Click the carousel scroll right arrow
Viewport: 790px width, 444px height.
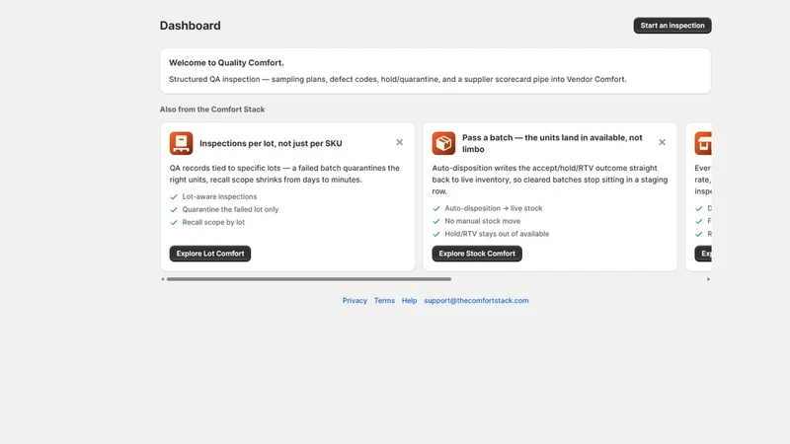(708, 279)
